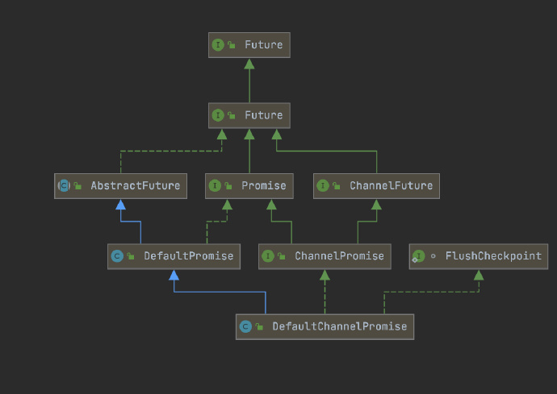Click the interface icon on ChannelFuture
Viewport: 557px width, 394px height.
[x=323, y=185]
